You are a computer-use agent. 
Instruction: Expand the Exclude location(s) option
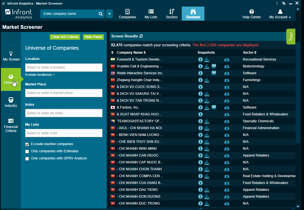click(x=40, y=75)
